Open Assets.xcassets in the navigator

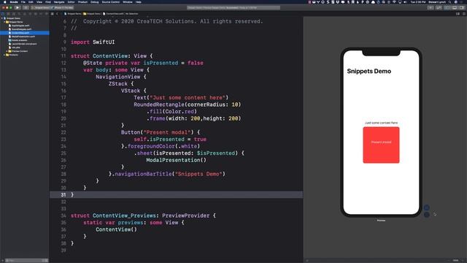19,40
